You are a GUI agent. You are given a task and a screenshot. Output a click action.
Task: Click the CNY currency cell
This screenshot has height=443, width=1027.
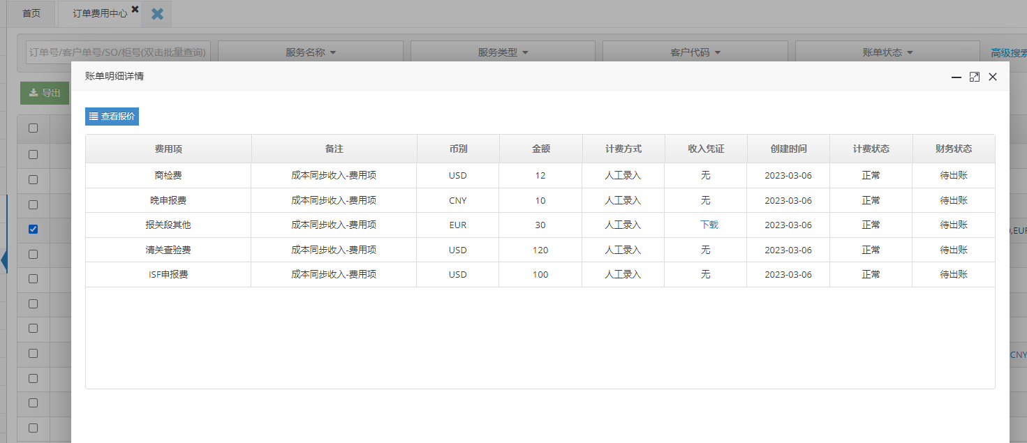click(458, 200)
